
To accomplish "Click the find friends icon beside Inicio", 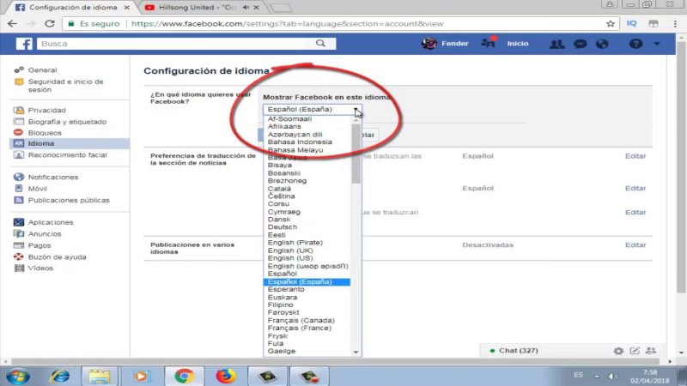I will tap(488, 43).
